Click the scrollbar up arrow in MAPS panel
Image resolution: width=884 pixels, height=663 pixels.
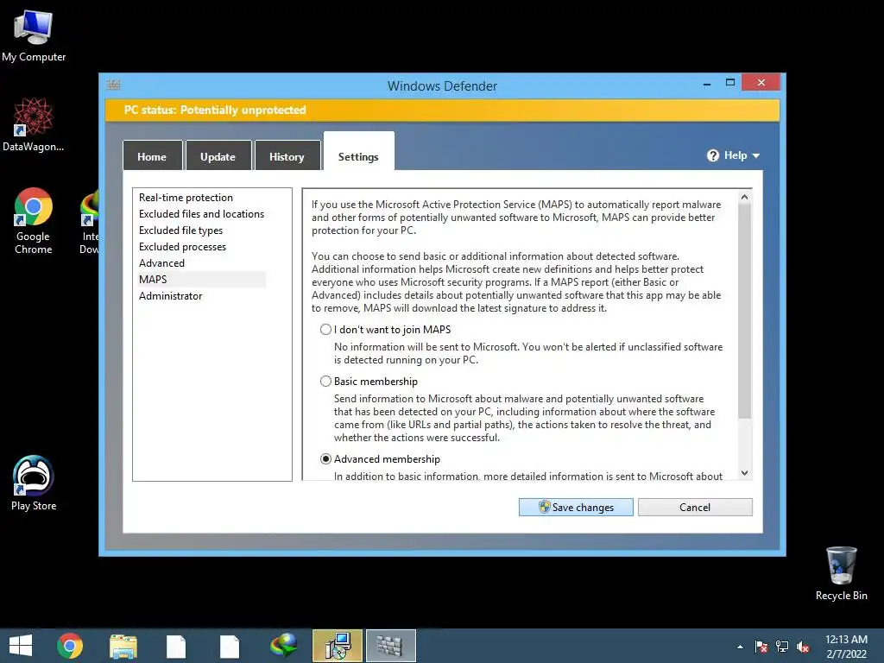click(744, 197)
